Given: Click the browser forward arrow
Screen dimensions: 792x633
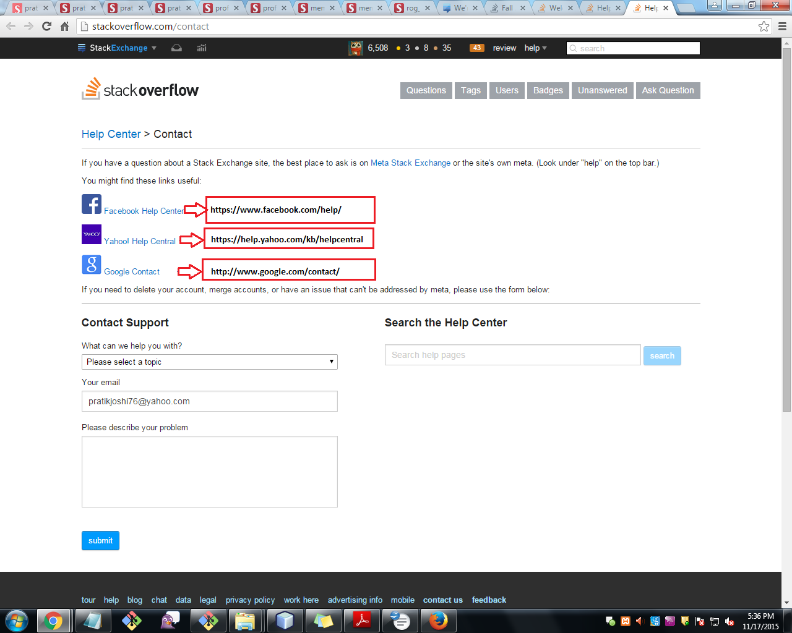Looking at the screenshot, I should (x=28, y=27).
